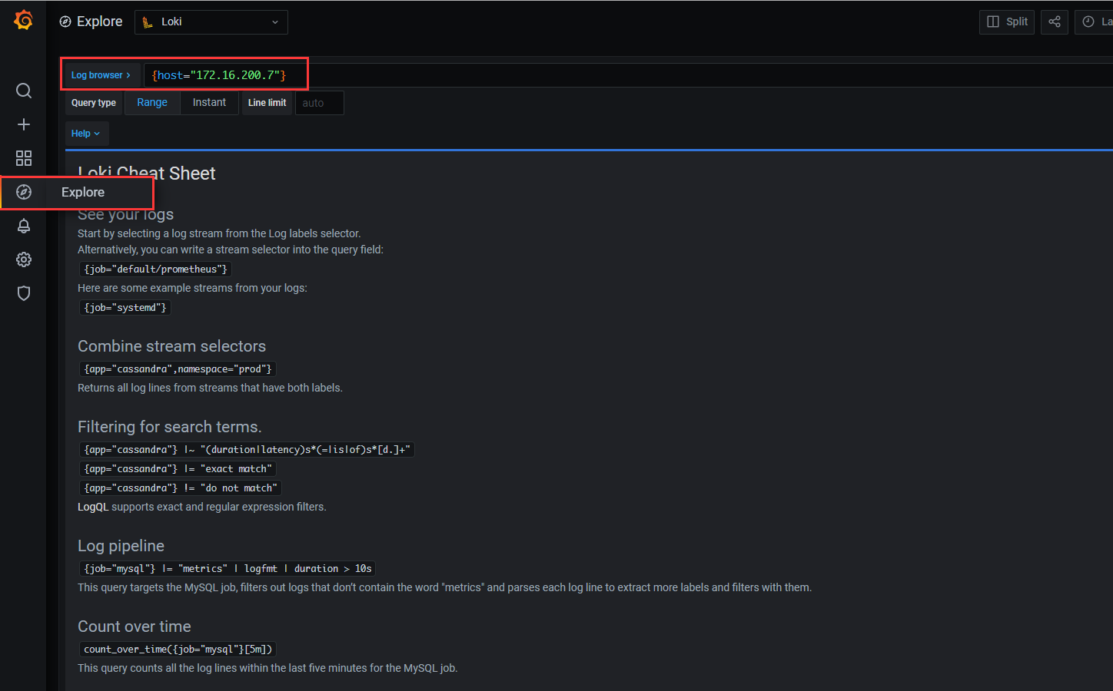Click the Line limit auto input field

click(320, 103)
